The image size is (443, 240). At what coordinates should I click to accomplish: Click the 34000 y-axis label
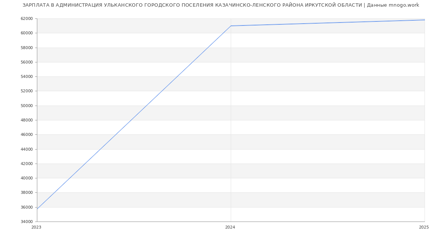tap(27, 222)
